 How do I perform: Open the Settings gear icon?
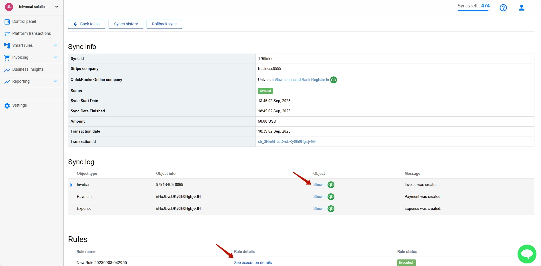pyautogui.click(x=7, y=105)
